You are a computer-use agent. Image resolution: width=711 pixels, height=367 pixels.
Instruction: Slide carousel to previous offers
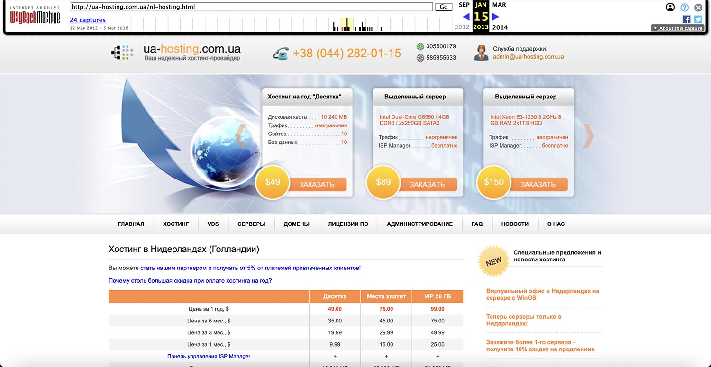[241, 136]
